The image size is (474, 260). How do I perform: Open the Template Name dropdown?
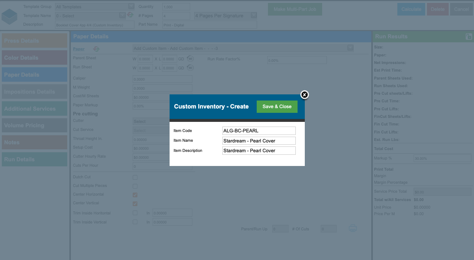pyautogui.click(x=90, y=16)
